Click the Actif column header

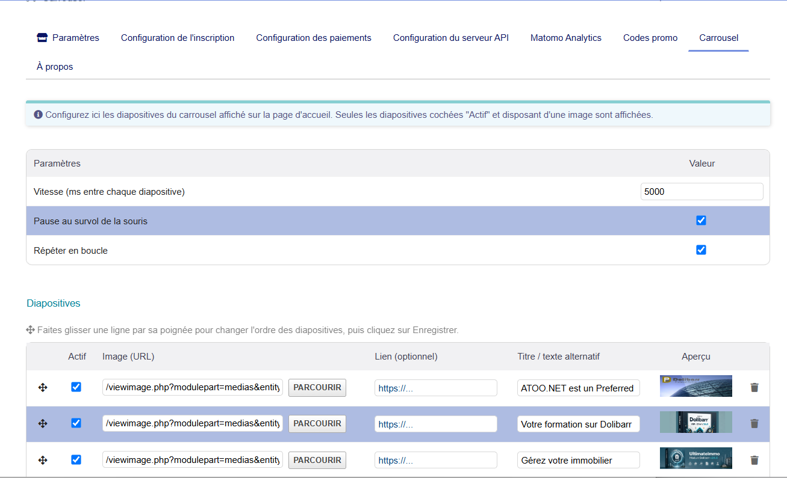(77, 357)
